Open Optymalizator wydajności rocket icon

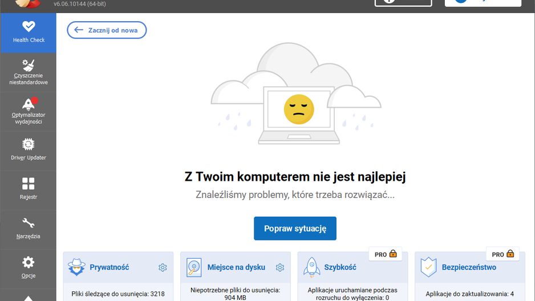pos(29,104)
